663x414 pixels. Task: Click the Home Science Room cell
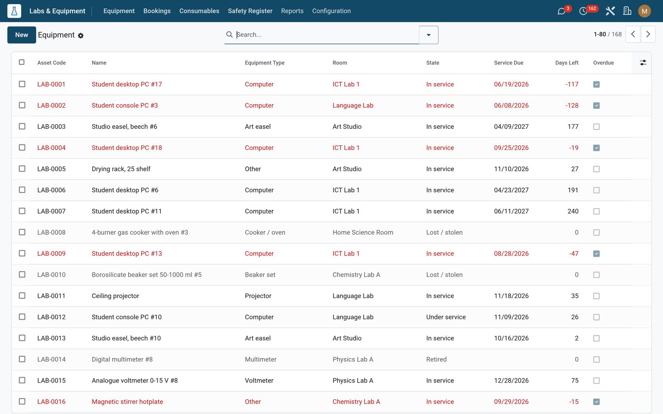click(x=363, y=232)
